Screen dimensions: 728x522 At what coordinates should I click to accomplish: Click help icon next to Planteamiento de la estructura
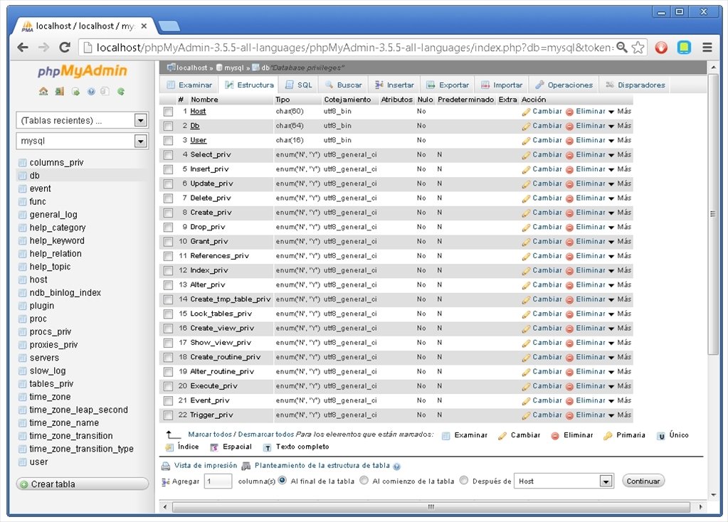(396, 467)
